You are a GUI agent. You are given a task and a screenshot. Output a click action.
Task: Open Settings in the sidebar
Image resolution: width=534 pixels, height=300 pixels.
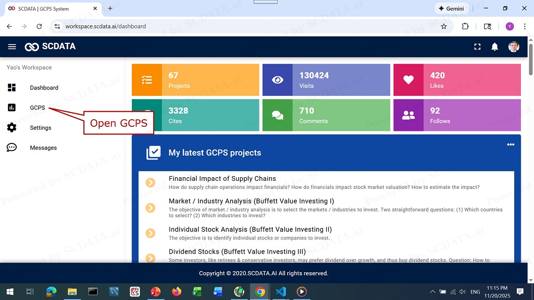(x=40, y=128)
